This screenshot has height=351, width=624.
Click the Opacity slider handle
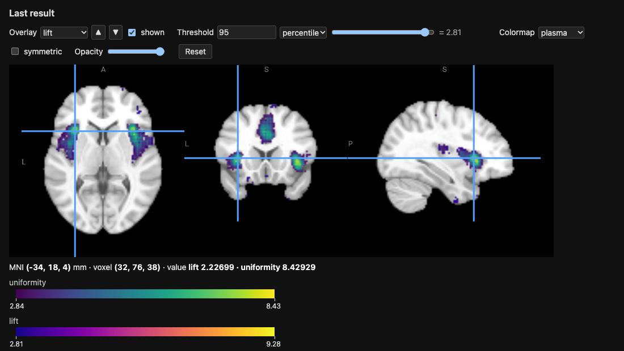pyautogui.click(x=160, y=52)
